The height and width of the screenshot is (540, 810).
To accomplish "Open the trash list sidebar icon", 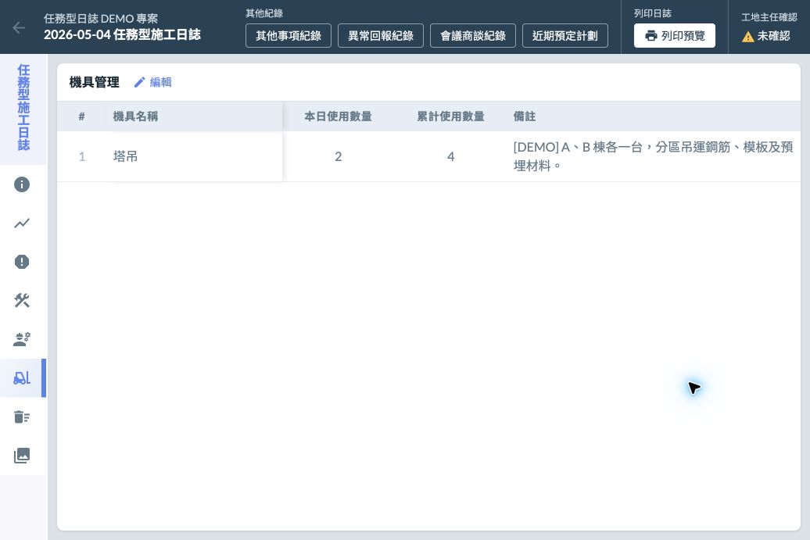I will (22, 417).
